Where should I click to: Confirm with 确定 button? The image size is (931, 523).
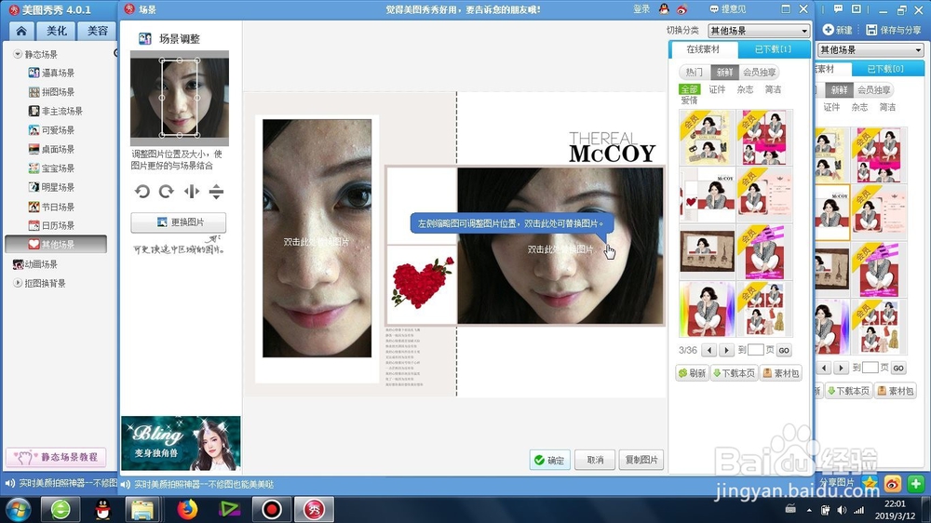(550, 460)
